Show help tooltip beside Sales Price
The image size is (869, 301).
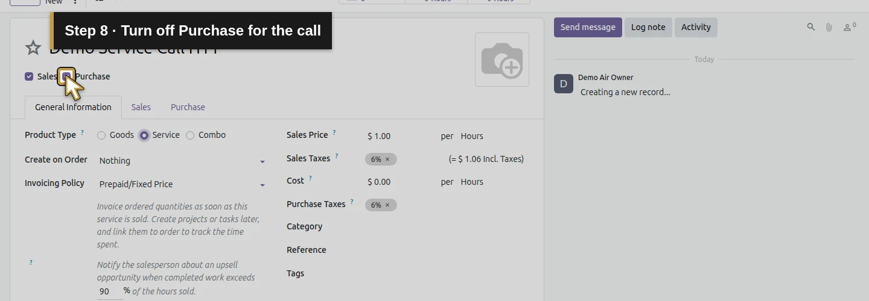point(334,132)
